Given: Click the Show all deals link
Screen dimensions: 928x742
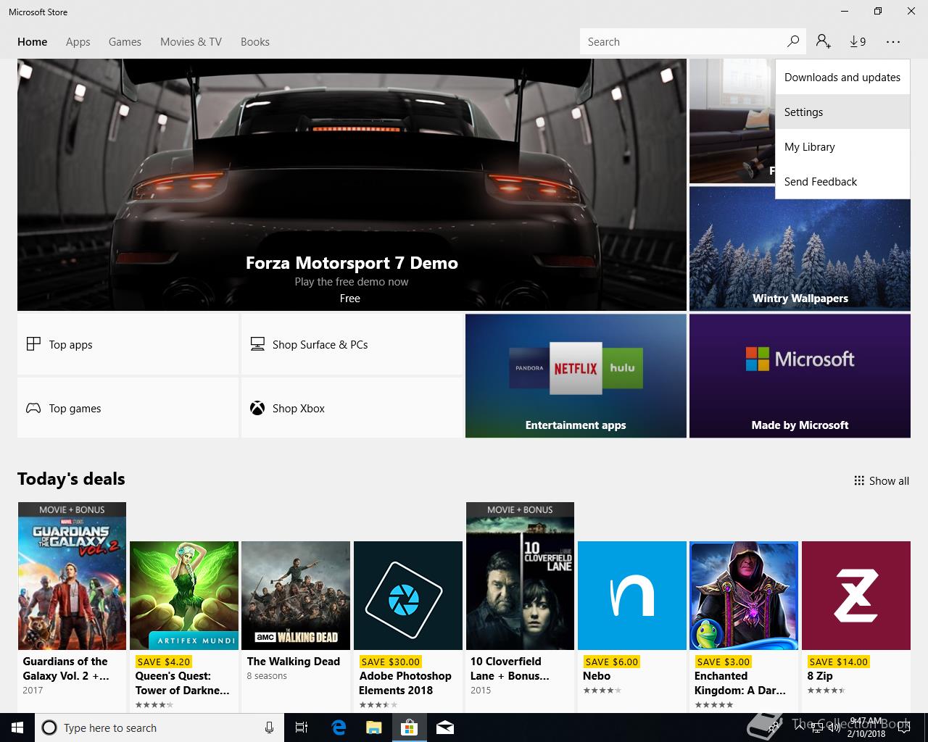Looking at the screenshot, I should [882, 480].
